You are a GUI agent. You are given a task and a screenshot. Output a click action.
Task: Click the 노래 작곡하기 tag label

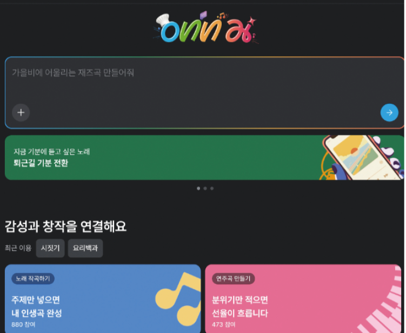click(32, 278)
